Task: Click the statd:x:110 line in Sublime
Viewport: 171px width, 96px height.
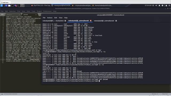Action: 23,61
